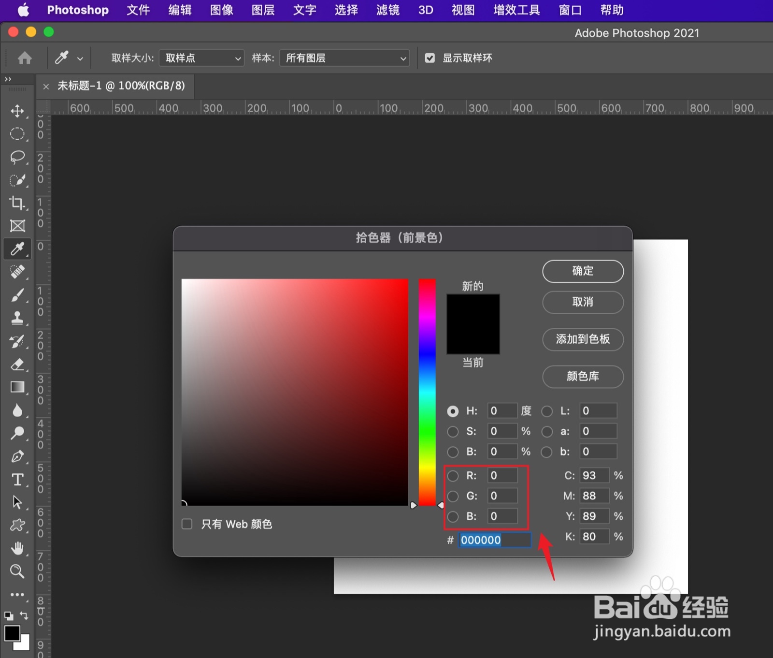Open the 取样大小 dropdown
Screen dimensions: 773x658
coord(201,58)
